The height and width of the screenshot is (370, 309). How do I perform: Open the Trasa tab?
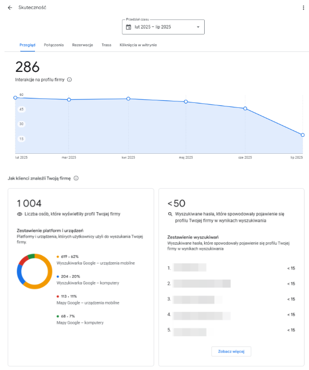pyautogui.click(x=106, y=45)
